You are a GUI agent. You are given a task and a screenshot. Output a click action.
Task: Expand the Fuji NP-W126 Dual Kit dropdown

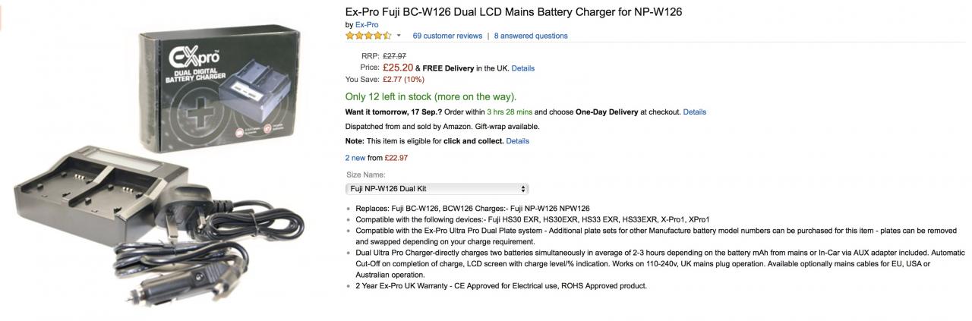pos(436,188)
